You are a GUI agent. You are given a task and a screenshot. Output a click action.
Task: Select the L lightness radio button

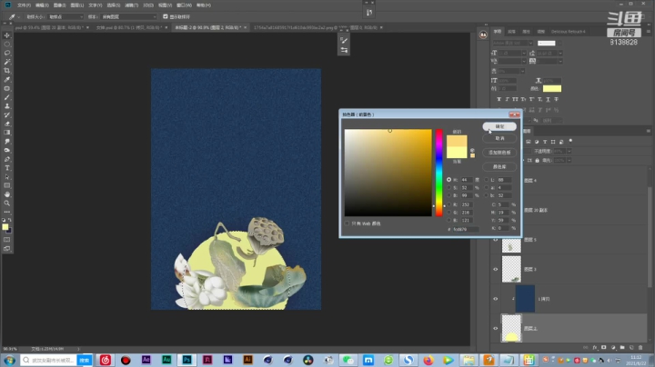click(x=486, y=180)
